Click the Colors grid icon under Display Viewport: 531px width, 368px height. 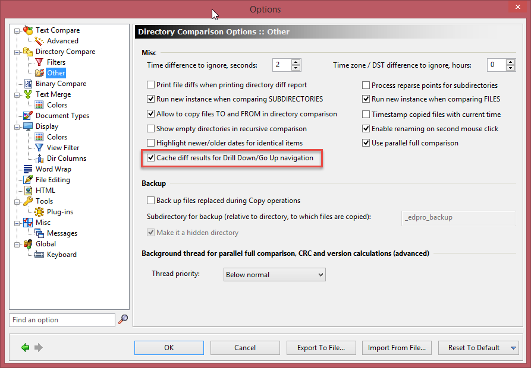click(39, 137)
